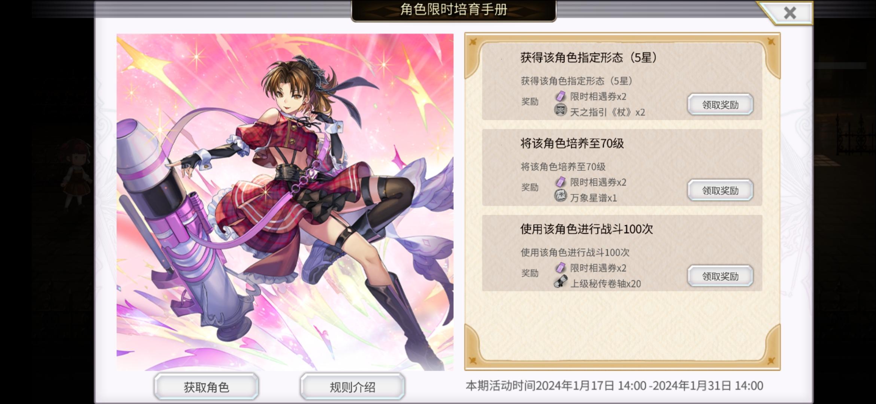Click the 角色限时培育手册 title banner

click(454, 10)
